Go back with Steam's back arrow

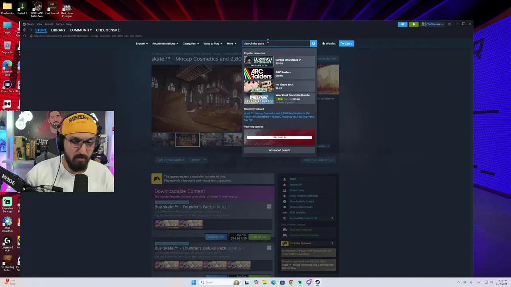pyautogui.click(x=24, y=30)
